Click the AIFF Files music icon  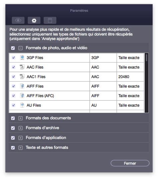(22, 86)
